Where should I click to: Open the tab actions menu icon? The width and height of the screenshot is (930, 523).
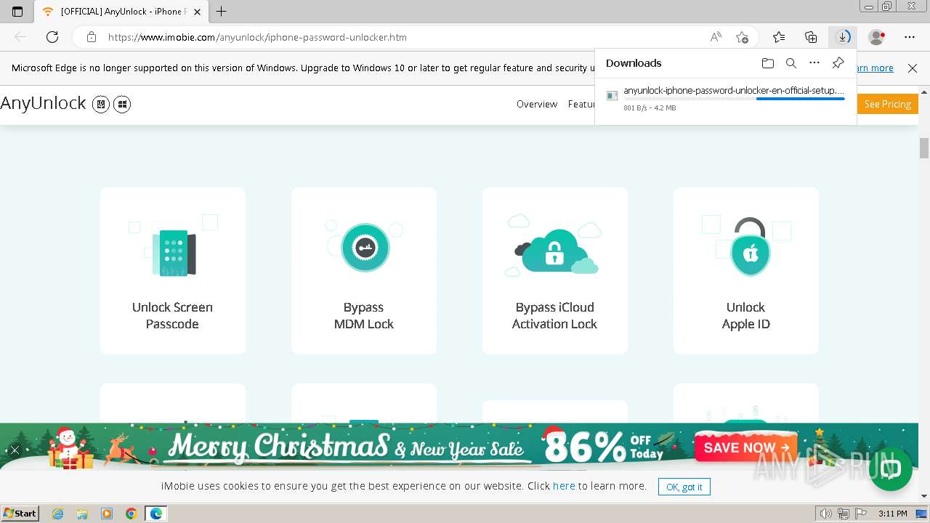[x=17, y=12]
